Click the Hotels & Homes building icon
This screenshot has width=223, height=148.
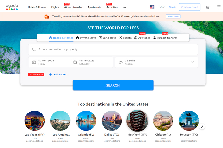coord(50,38)
